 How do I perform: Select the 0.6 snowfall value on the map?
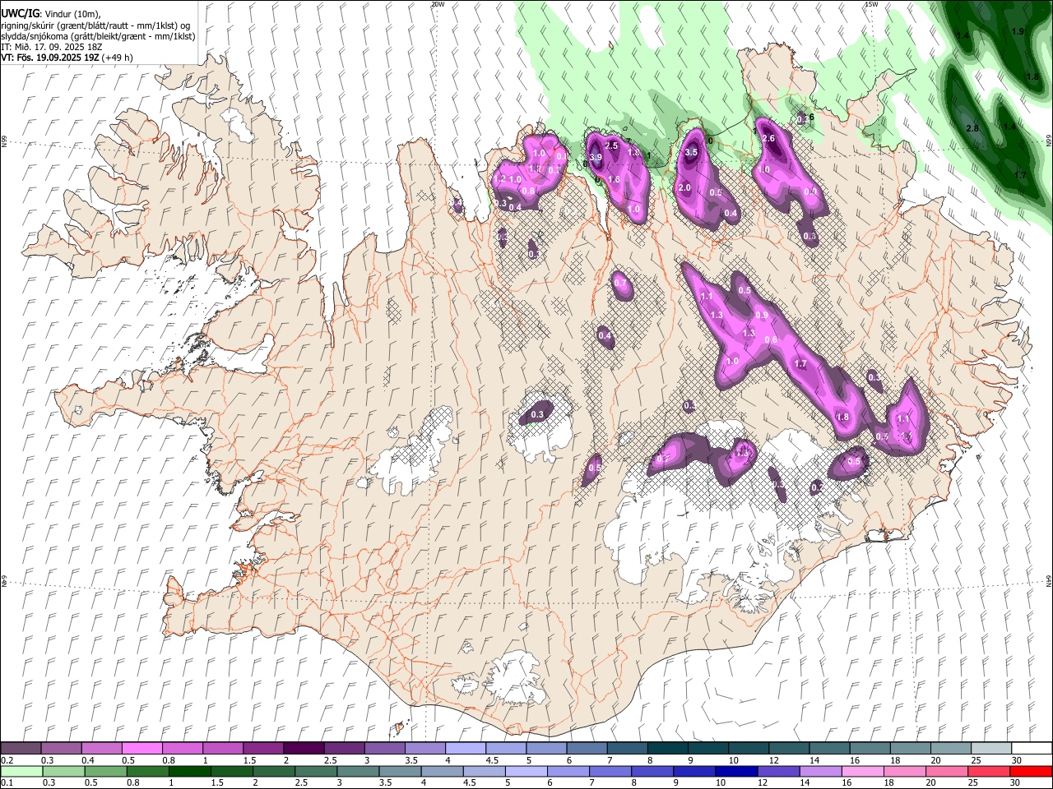click(x=772, y=340)
